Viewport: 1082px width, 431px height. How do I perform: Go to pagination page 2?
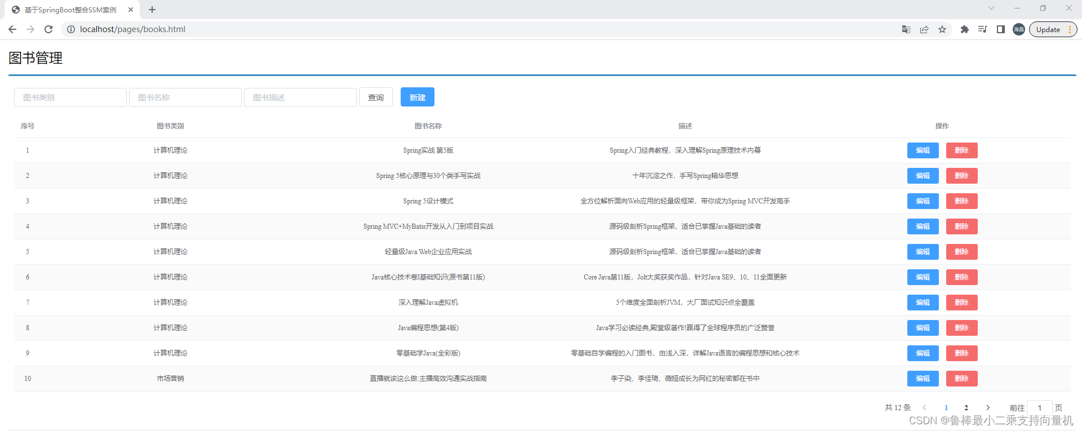[966, 407]
